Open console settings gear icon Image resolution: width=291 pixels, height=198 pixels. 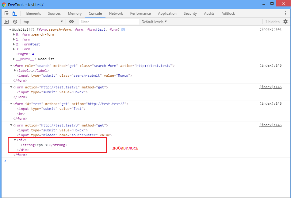[x=285, y=21]
